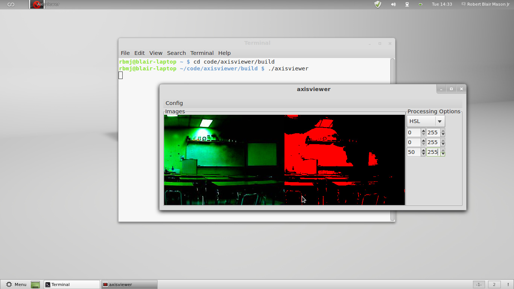Maximize the axisviewer window
This screenshot has width=514, height=289.
[x=451, y=89]
